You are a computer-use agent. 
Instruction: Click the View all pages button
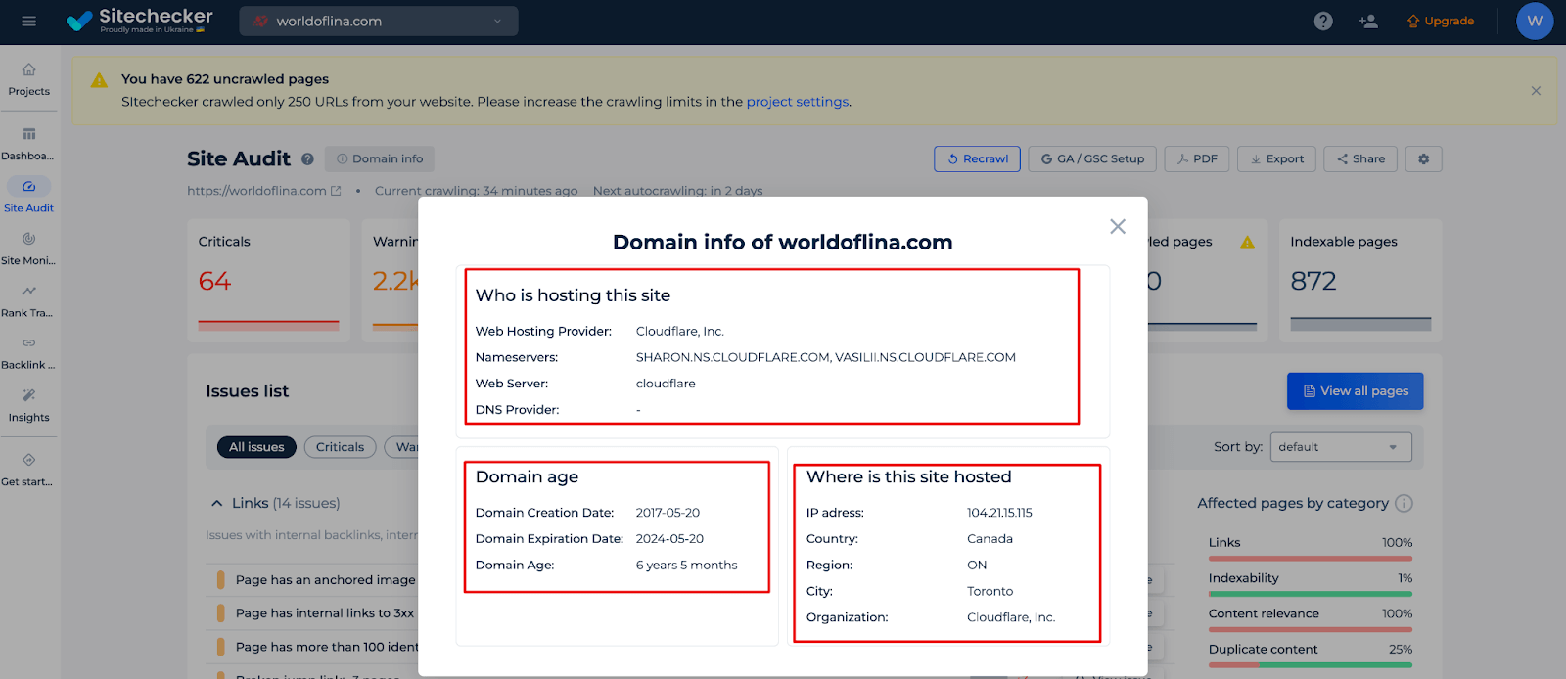[1355, 391]
